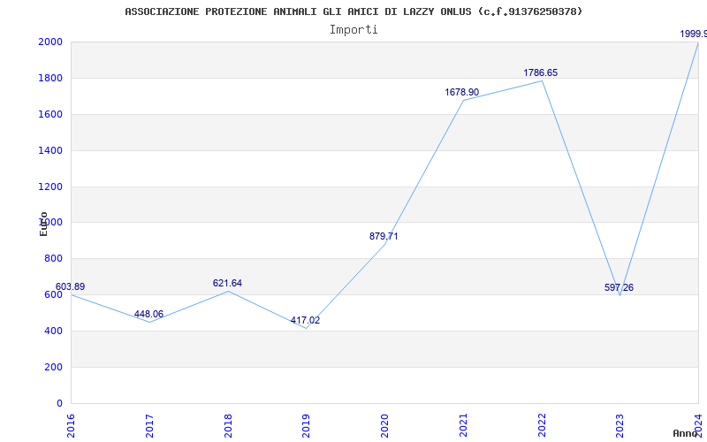Image resolution: width=707 pixels, height=442 pixels.
Task: Select the 2023 x-axis year label
Action: click(x=620, y=425)
